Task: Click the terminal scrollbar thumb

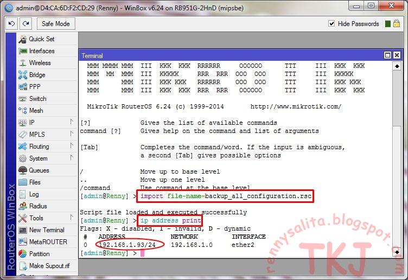Action: 397,98
